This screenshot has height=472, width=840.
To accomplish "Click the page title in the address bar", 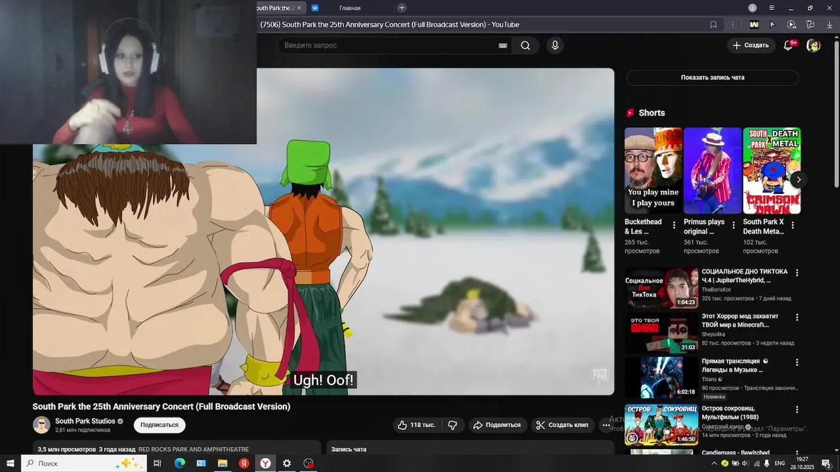I will pos(389,25).
